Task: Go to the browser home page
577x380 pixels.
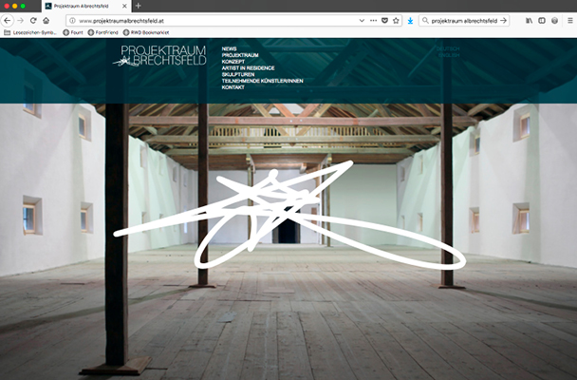Action: 47,20
